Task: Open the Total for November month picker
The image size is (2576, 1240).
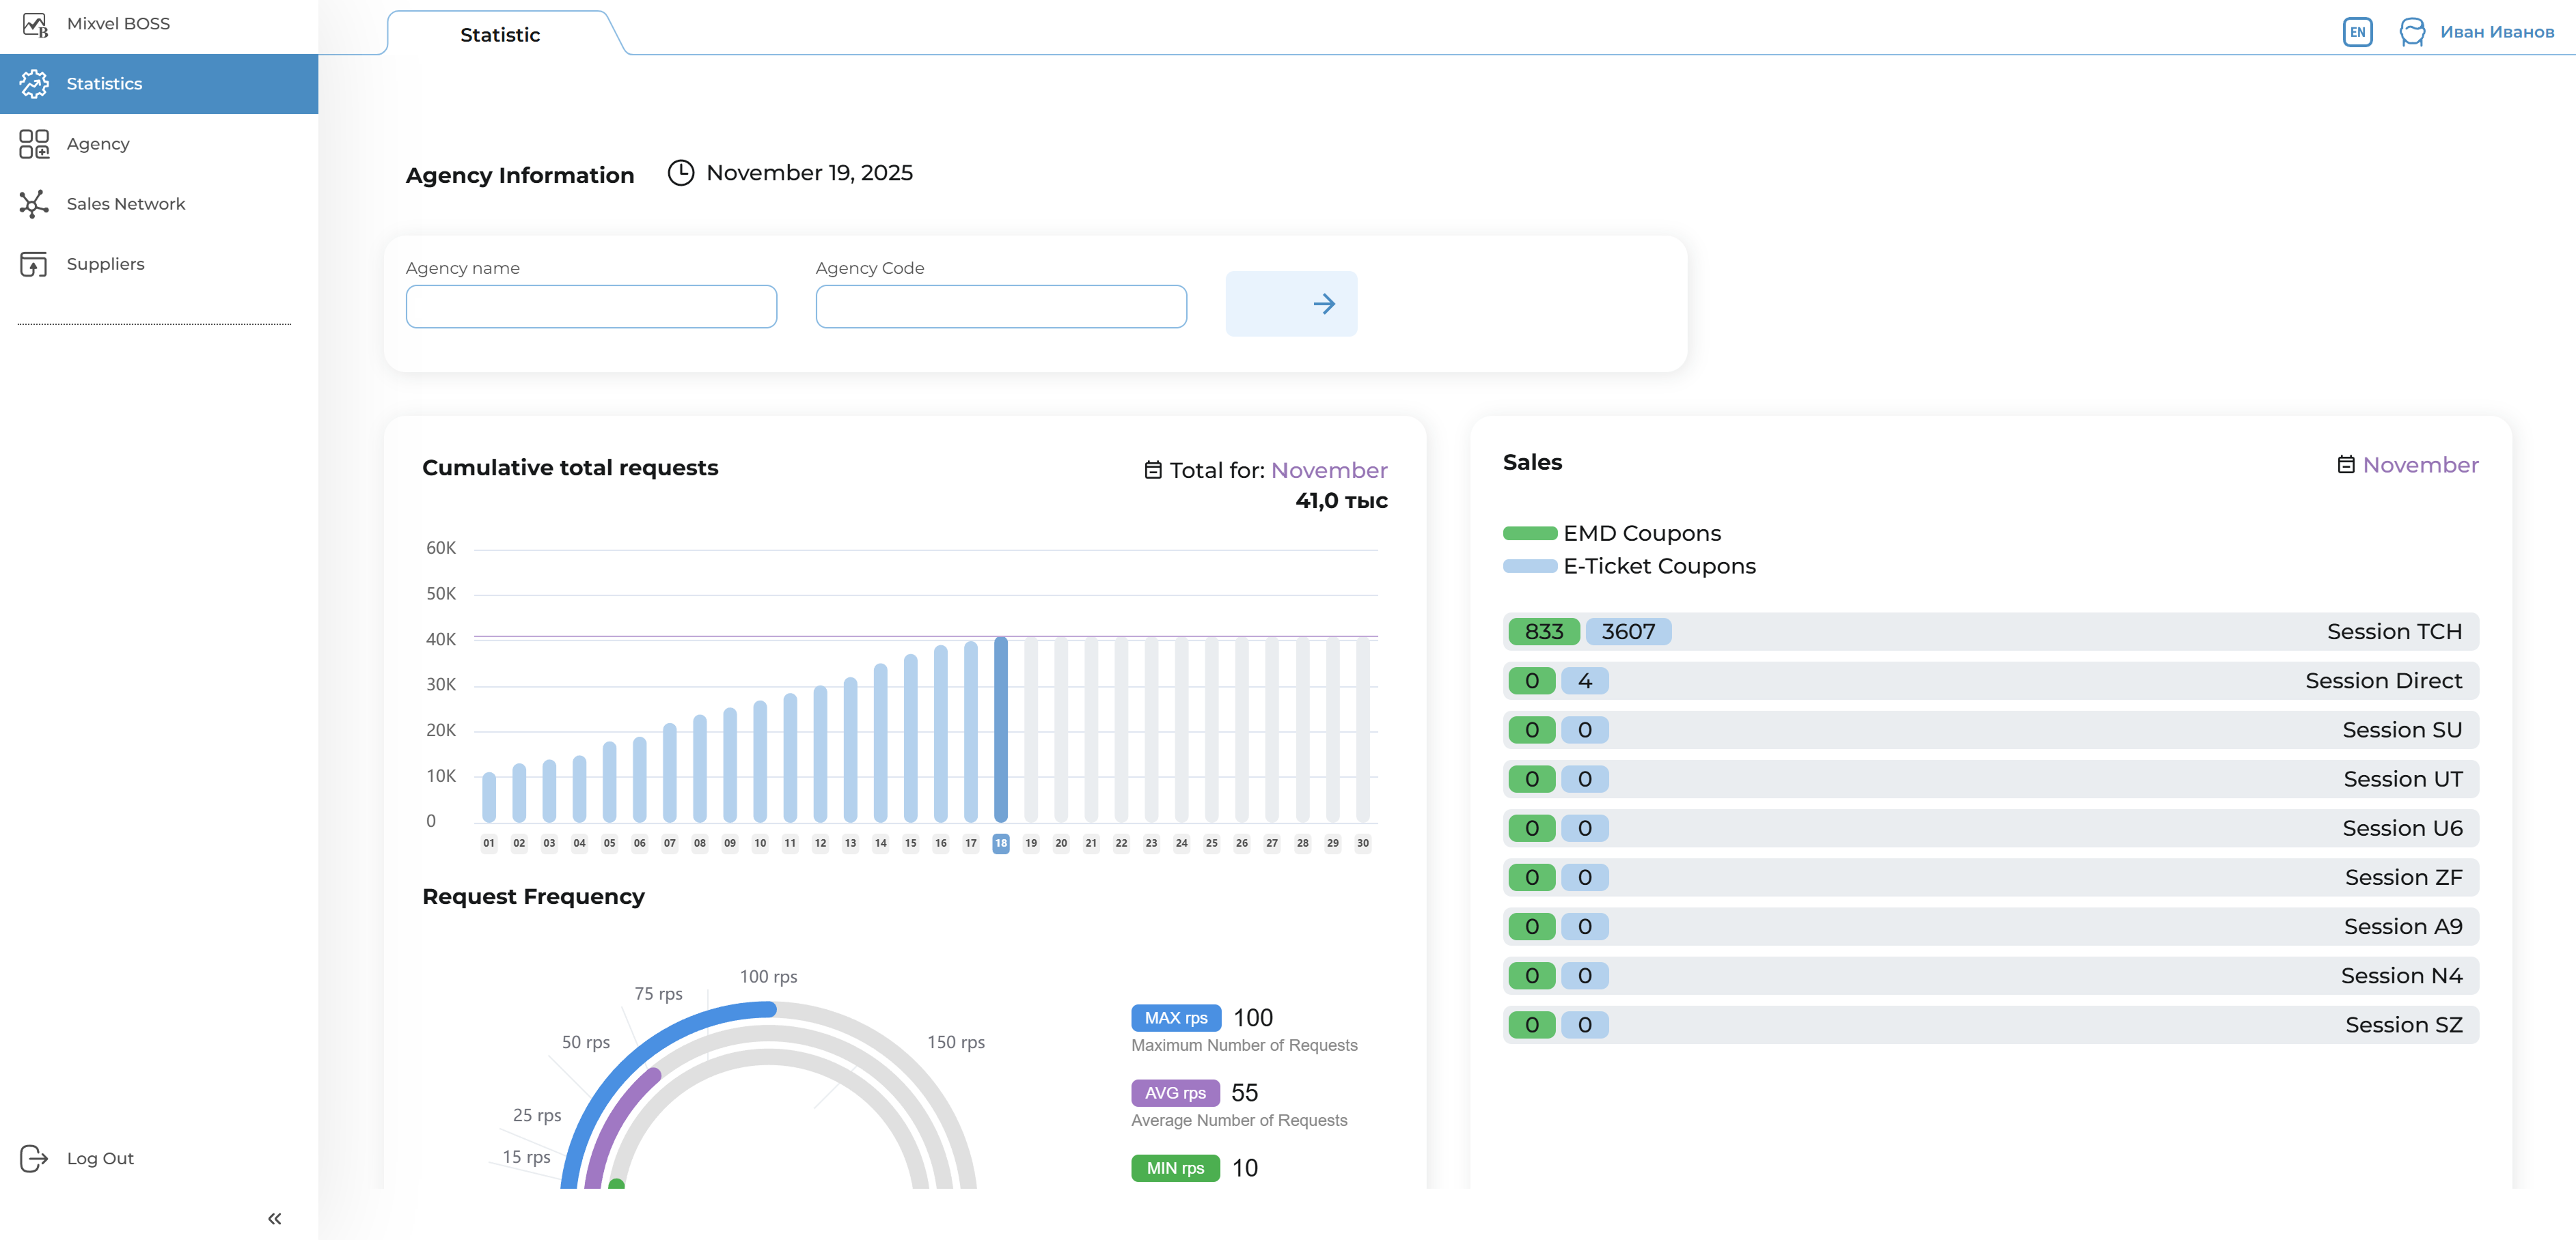Action: pyautogui.click(x=1328, y=470)
